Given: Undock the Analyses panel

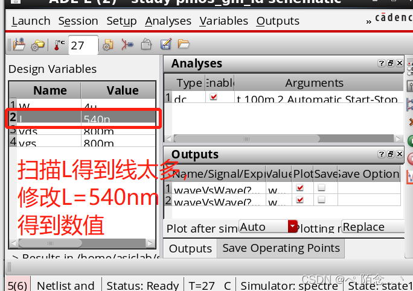Looking at the screenshot, I should [x=391, y=63].
